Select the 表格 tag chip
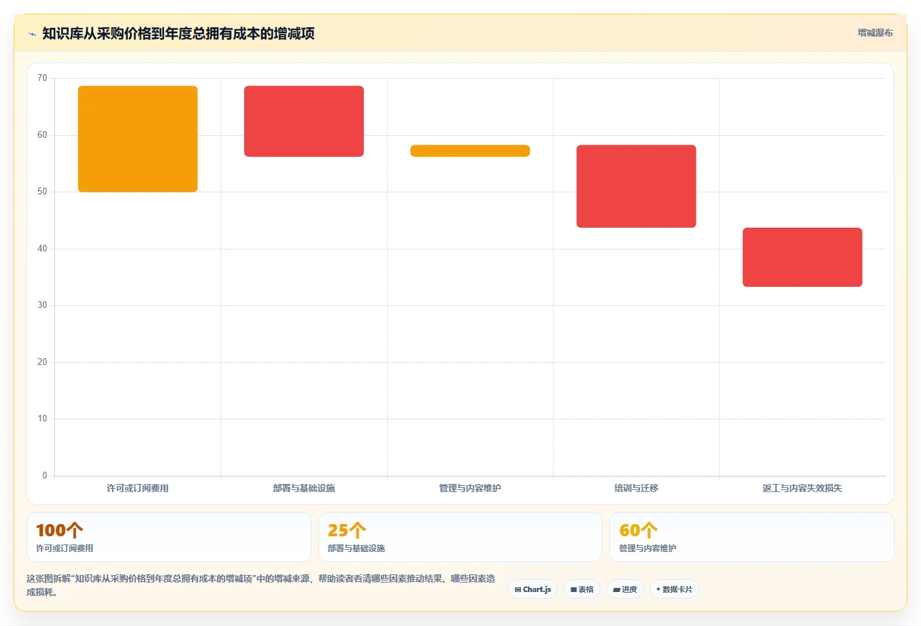This screenshot has height=626, width=921. pos(582,589)
